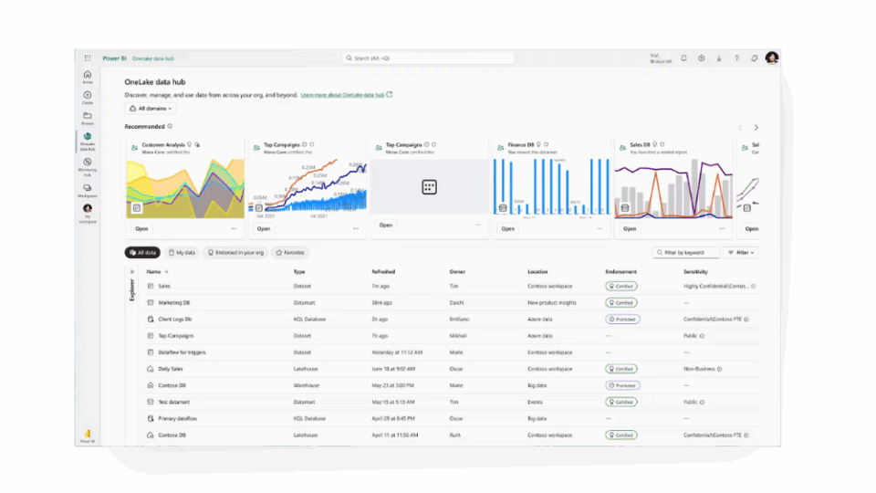Follow the Learn more about OneLake data hub link
The width and height of the screenshot is (876, 493).
pos(343,94)
